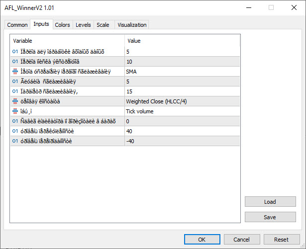Edit first row value 5
Screen dimensions: 306x249
tap(182, 52)
